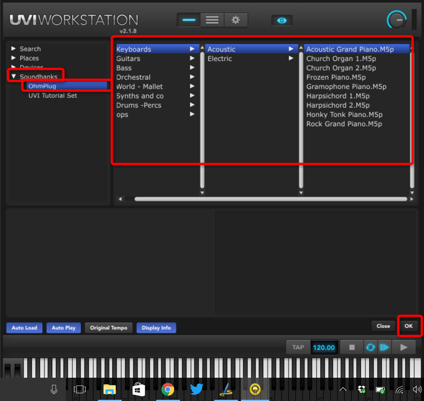Collapse the Soundbanks tree node
This screenshot has height=401, width=424.
click(x=14, y=76)
